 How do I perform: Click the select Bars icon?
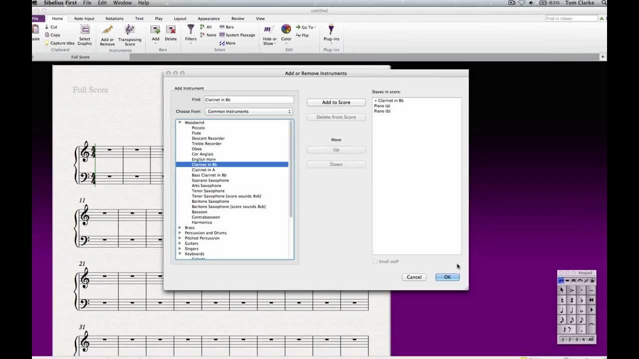[x=222, y=27]
